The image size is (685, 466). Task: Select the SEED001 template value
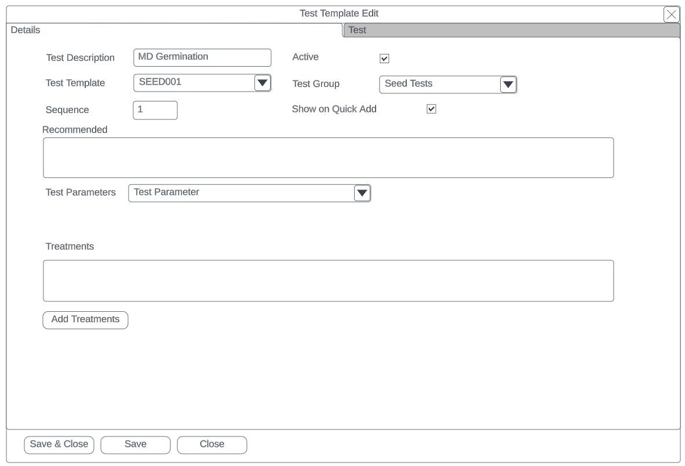pos(160,82)
